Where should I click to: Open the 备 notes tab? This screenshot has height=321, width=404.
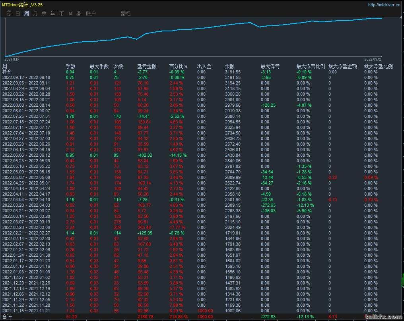tap(79, 13)
